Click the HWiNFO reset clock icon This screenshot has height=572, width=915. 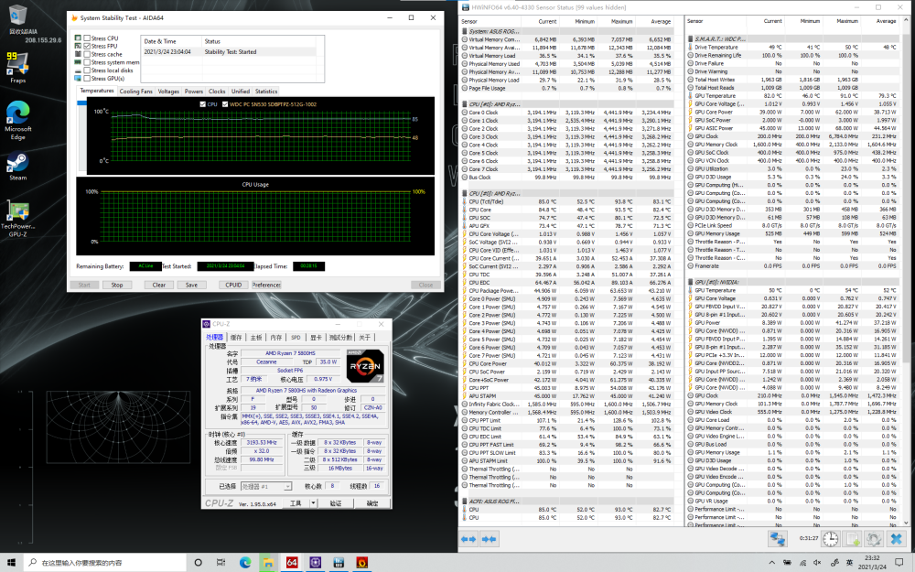[x=831, y=540]
